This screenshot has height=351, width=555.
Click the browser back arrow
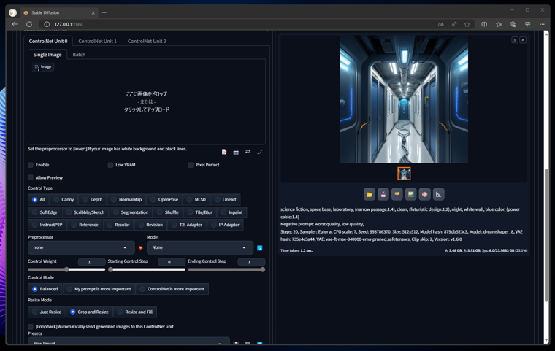15,24
